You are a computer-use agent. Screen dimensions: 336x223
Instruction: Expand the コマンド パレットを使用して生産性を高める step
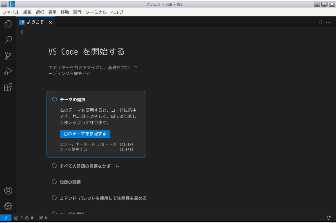[103, 198]
